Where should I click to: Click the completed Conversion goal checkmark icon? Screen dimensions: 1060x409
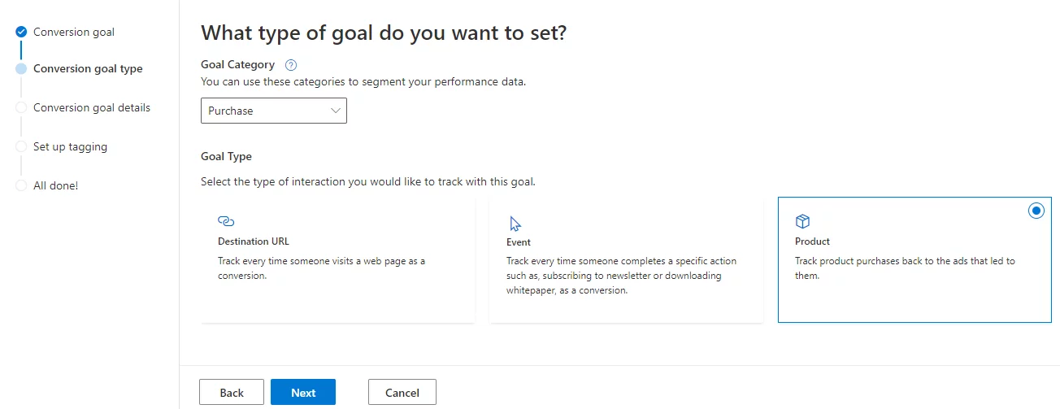coord(21,33)
